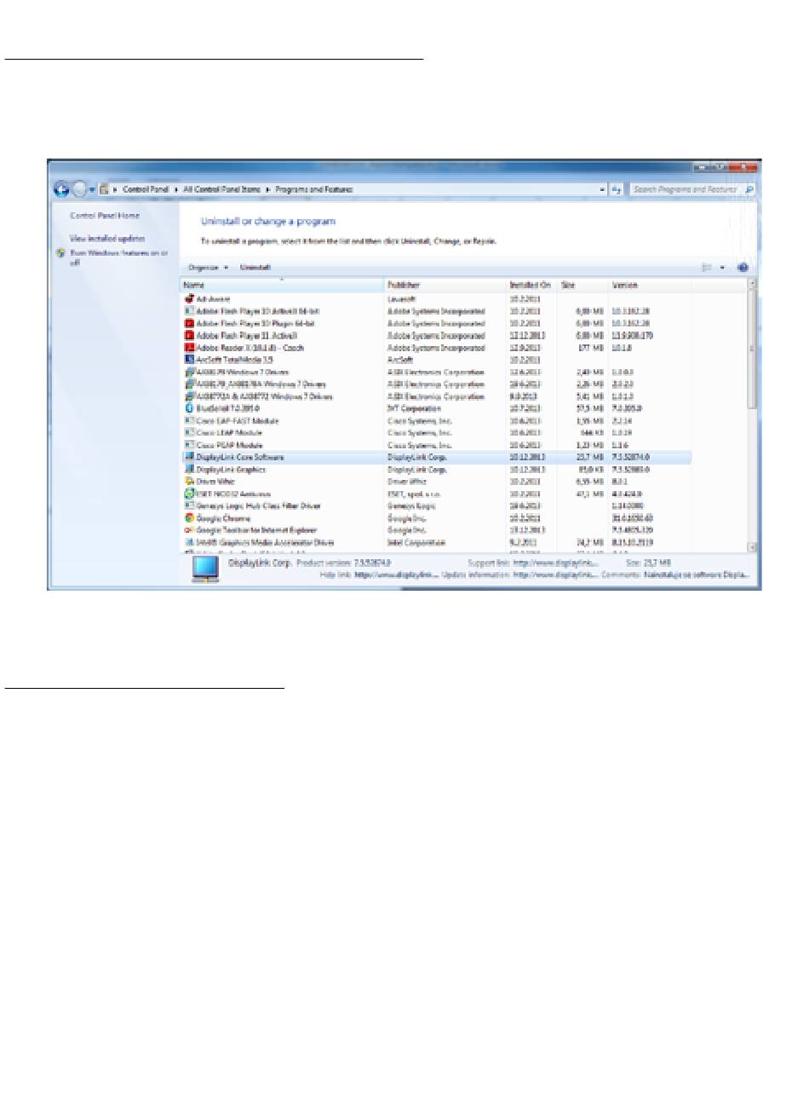Select the DisplayLink Graphics entry
The image size is (809, 1109).
[x=435, y=470]
